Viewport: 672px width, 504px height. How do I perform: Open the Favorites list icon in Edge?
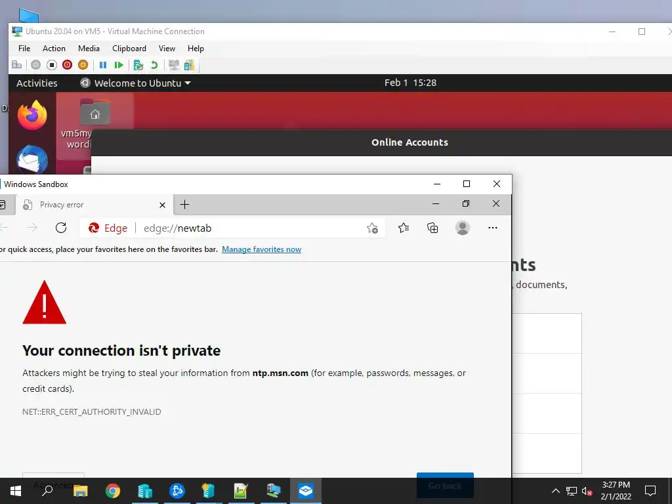point(404,228)
